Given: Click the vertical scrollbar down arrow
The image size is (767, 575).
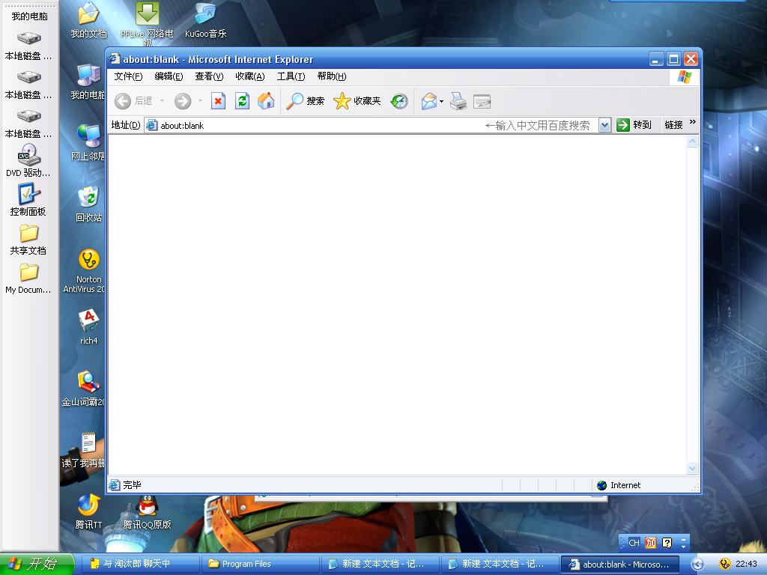Looking at the screenshot, I should [693, 469].
